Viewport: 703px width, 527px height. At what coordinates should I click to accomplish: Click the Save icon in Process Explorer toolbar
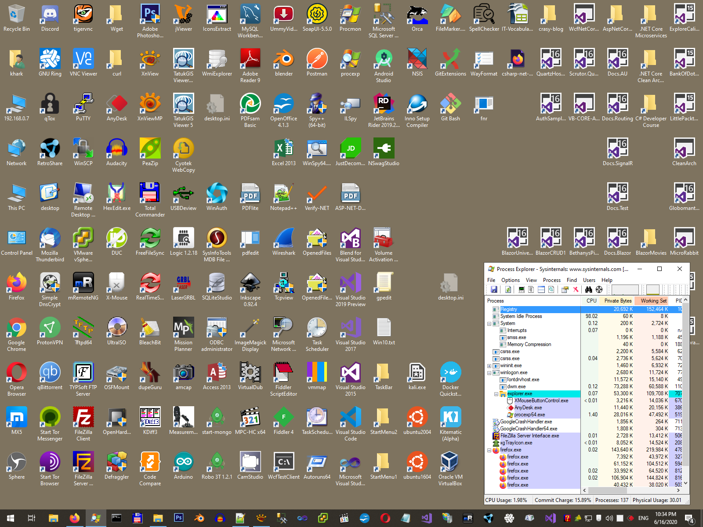click(494, 289)
